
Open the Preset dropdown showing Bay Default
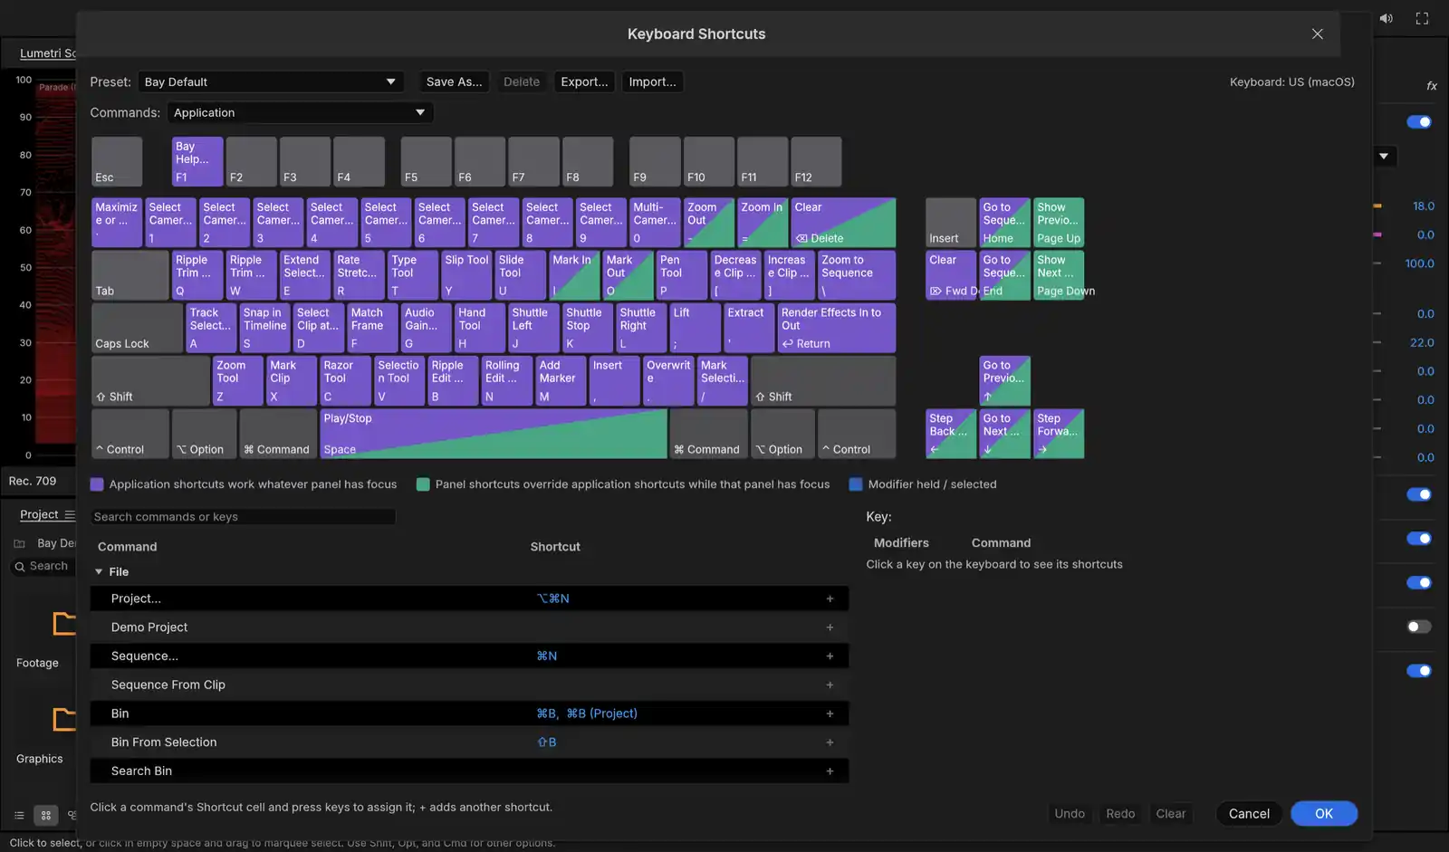pyautogui.click(x=271, y=81)
